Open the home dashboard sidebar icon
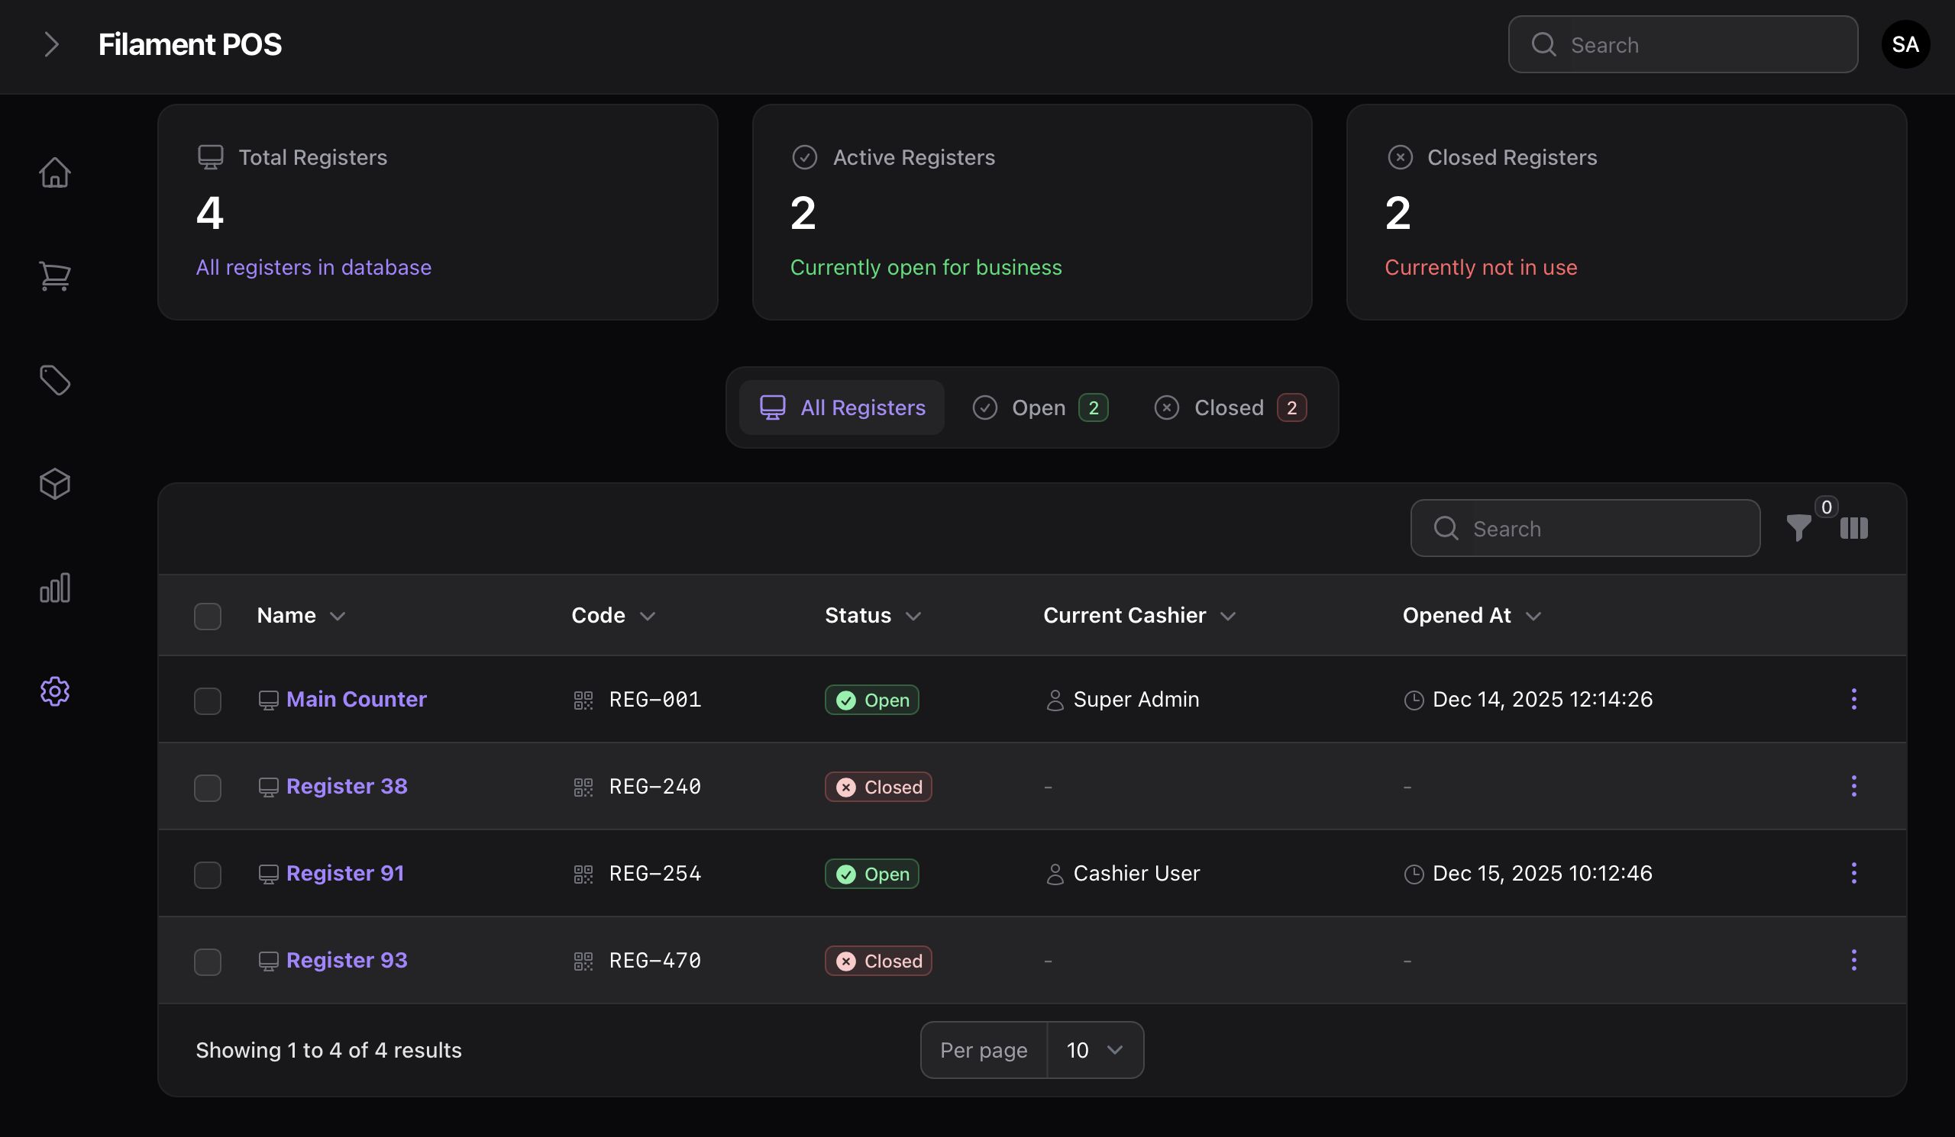The width and height of the screenshot is (1955, 1137). [x=54, y=172]
